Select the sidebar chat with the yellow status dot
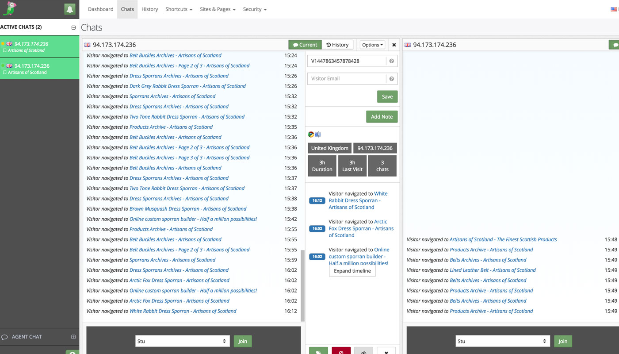Screen dimensions: 619x354 [x=40, y=47]
